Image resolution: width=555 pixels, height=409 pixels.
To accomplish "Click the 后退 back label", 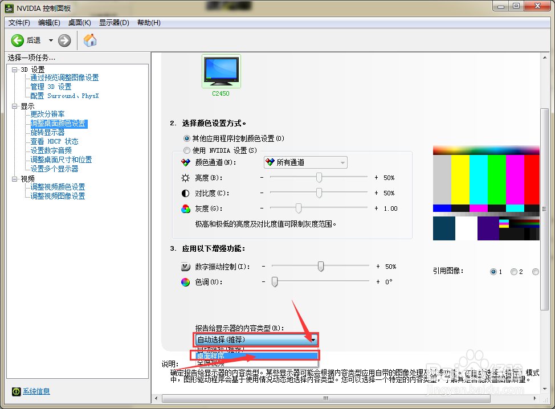I will click(34, 40).
